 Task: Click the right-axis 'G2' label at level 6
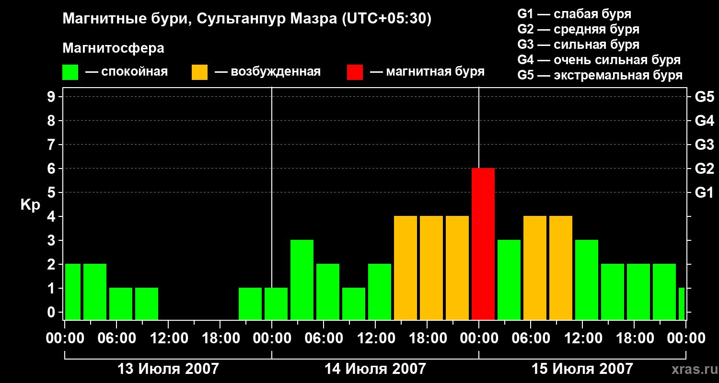tap(705, 169)
